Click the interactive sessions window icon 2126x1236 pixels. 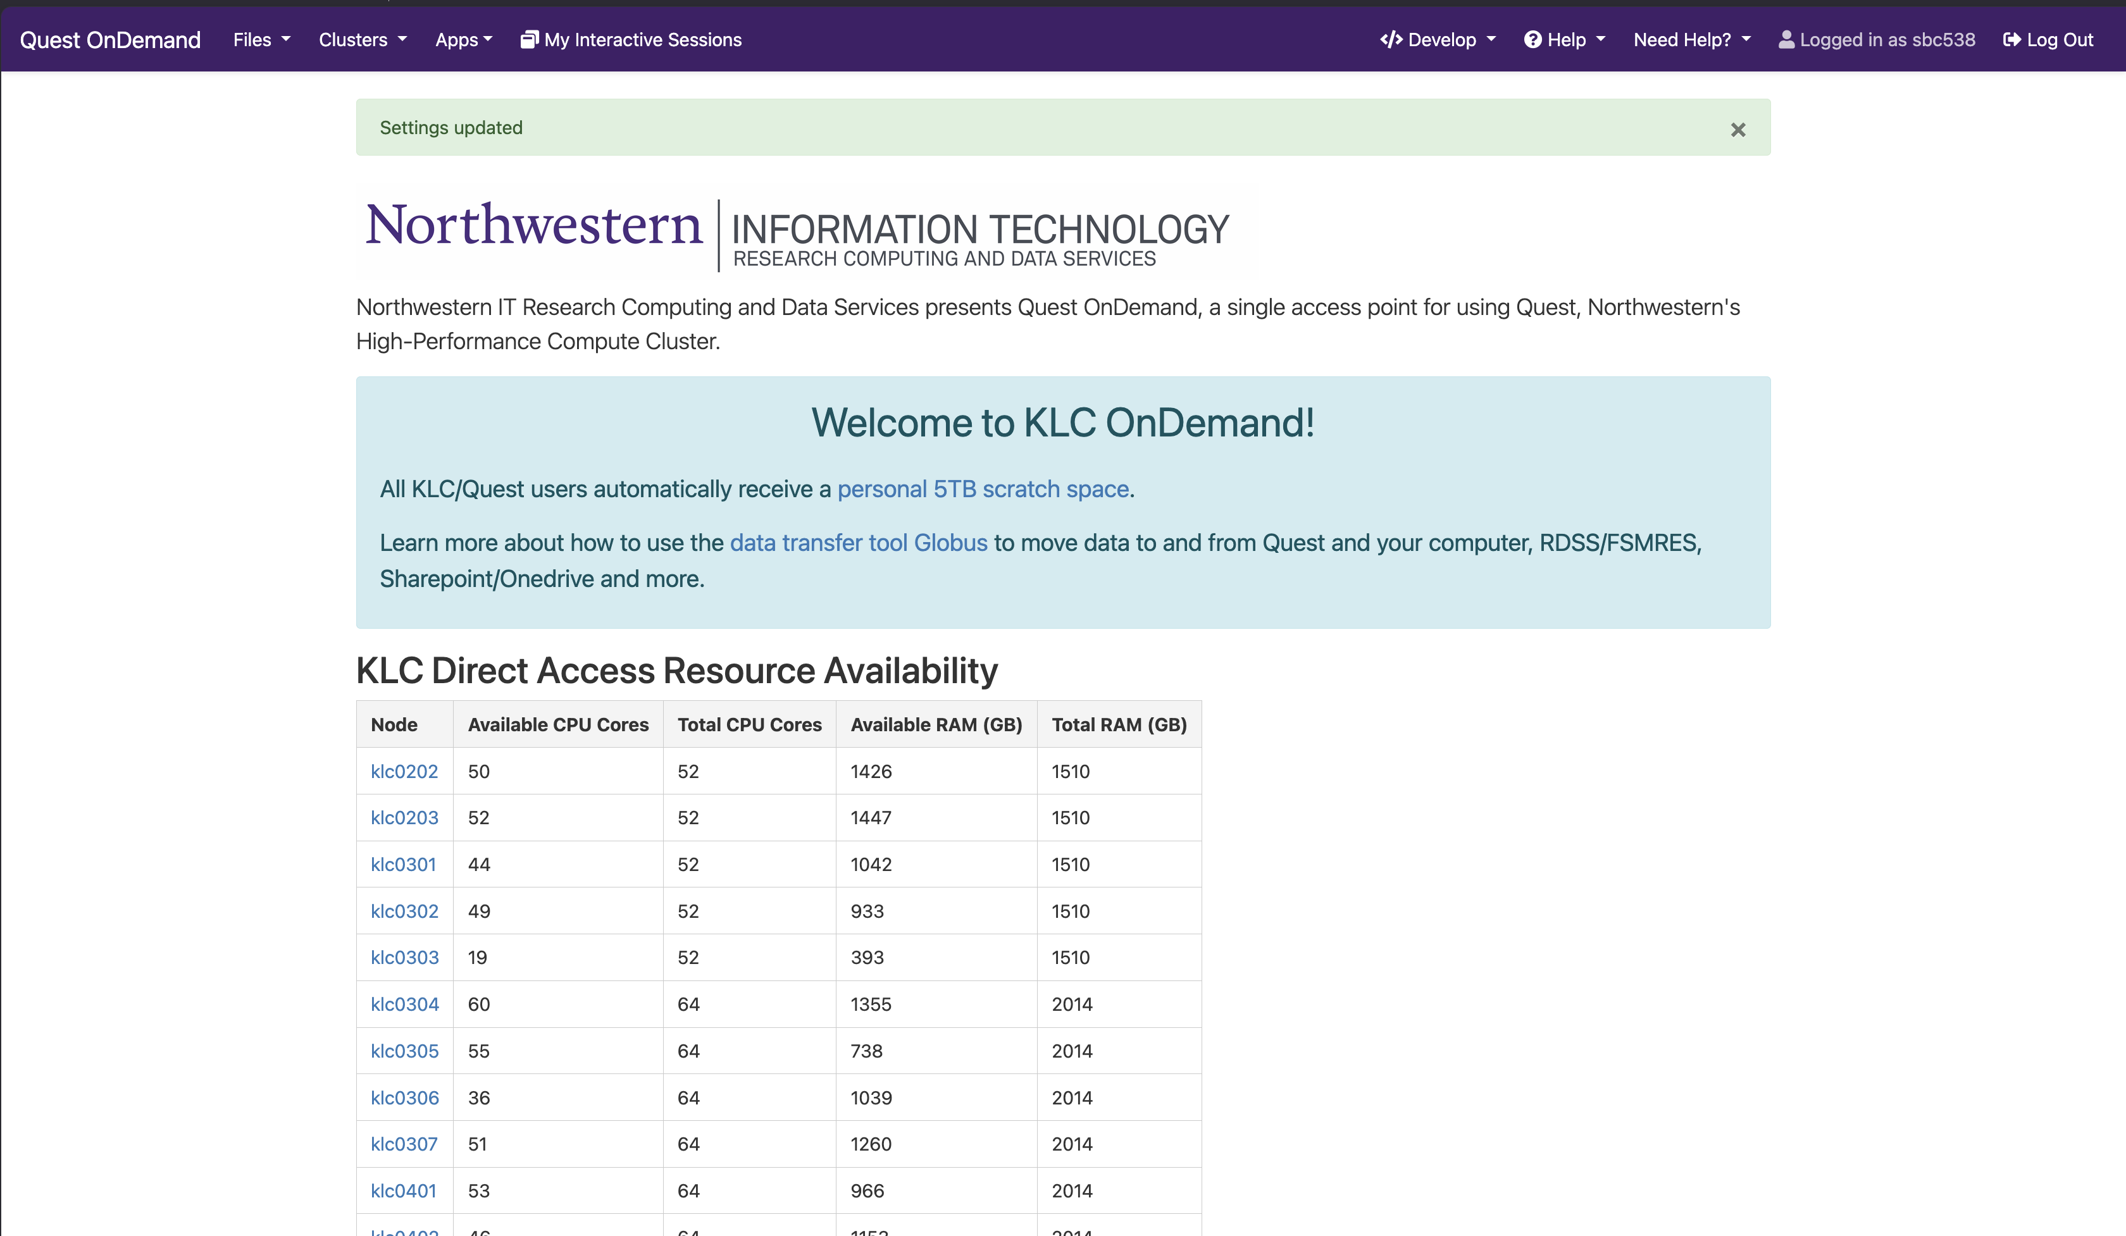(x=529, y=40)
